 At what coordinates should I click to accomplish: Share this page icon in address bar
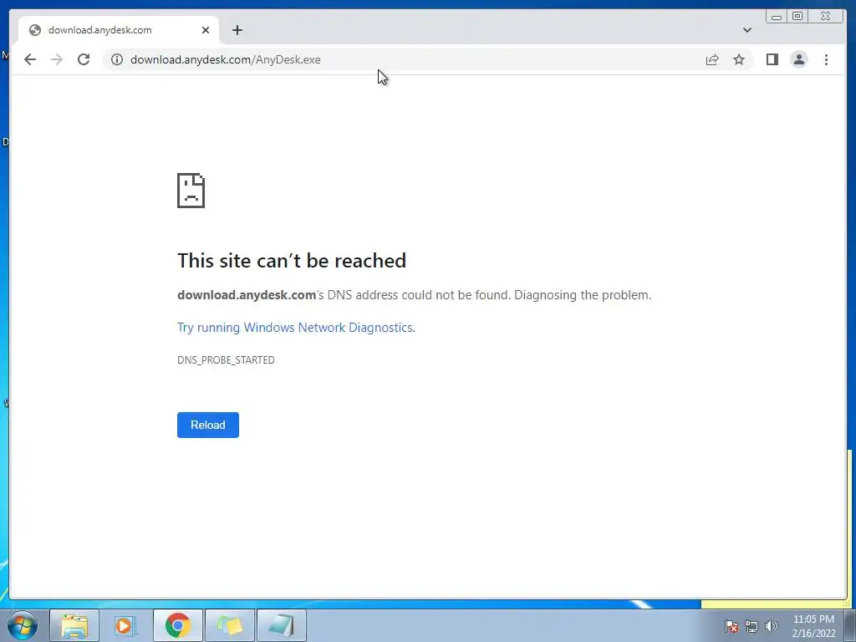click(712, 59)
